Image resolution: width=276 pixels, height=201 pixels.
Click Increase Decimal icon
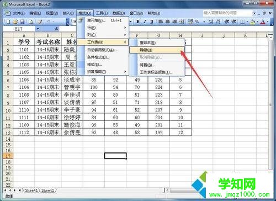click(211, 22)
